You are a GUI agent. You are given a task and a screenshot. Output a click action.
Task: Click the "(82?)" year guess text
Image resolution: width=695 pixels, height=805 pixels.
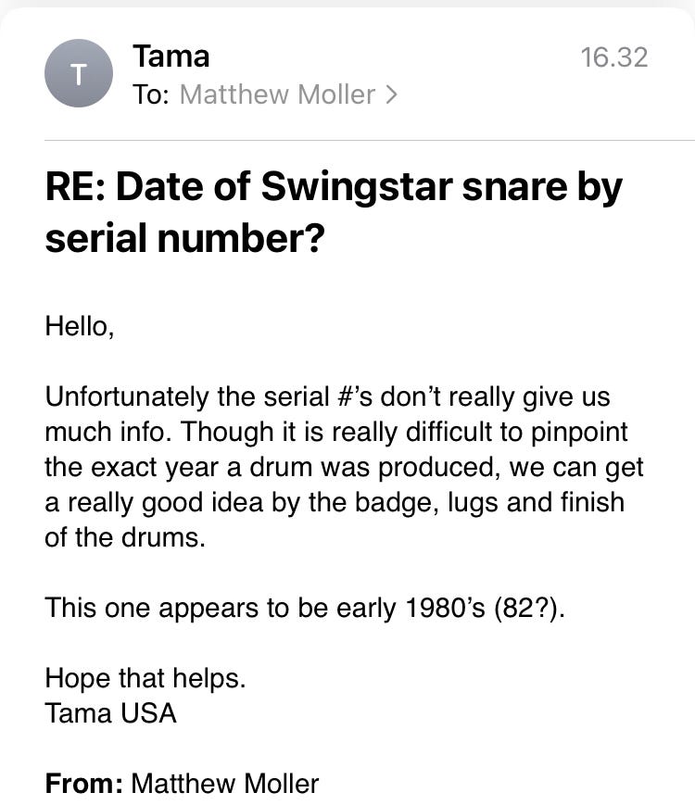[529, 608]
